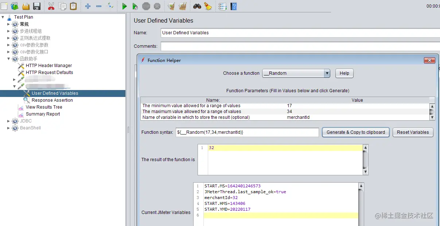Click the Search binoculars icon
Viewport: 440px width, 226px height.
197,6
